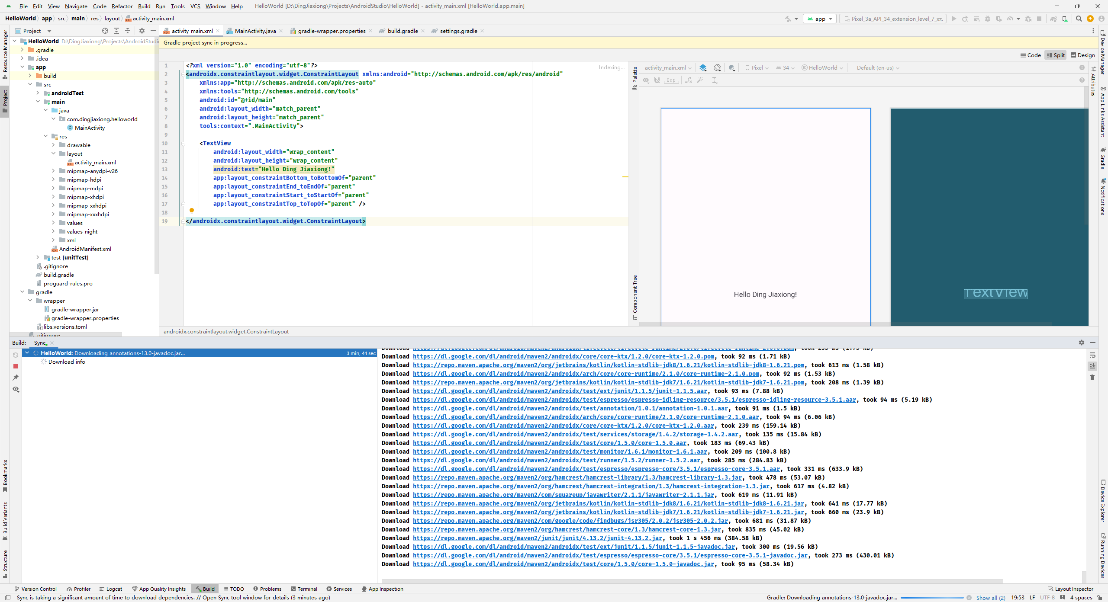
Task: Click the Make Project hammer icon
Action: point(788,19)
